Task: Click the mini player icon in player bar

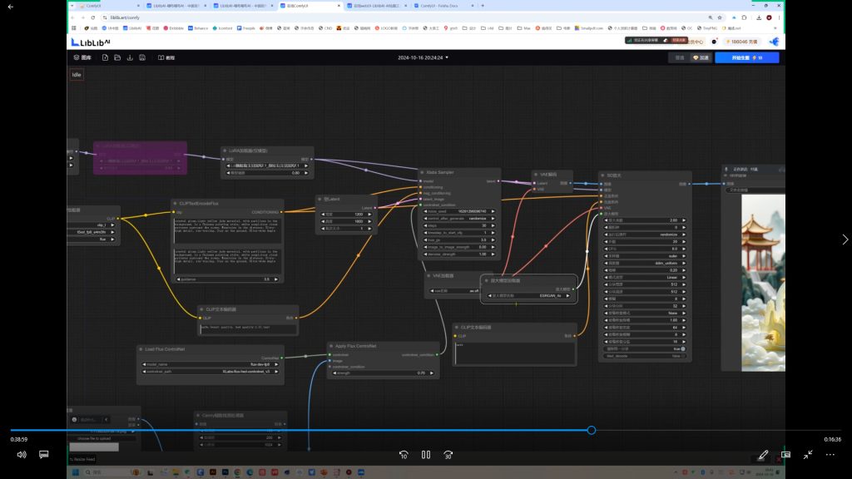Action: coord(785,455)
